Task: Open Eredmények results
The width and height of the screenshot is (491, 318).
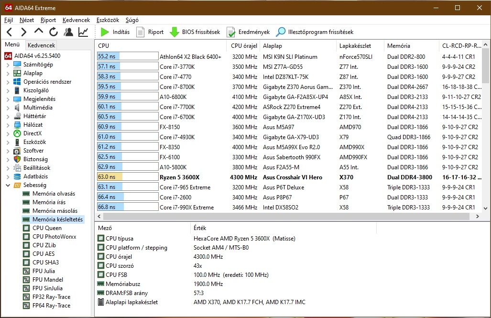Action: tap(248, 32)
